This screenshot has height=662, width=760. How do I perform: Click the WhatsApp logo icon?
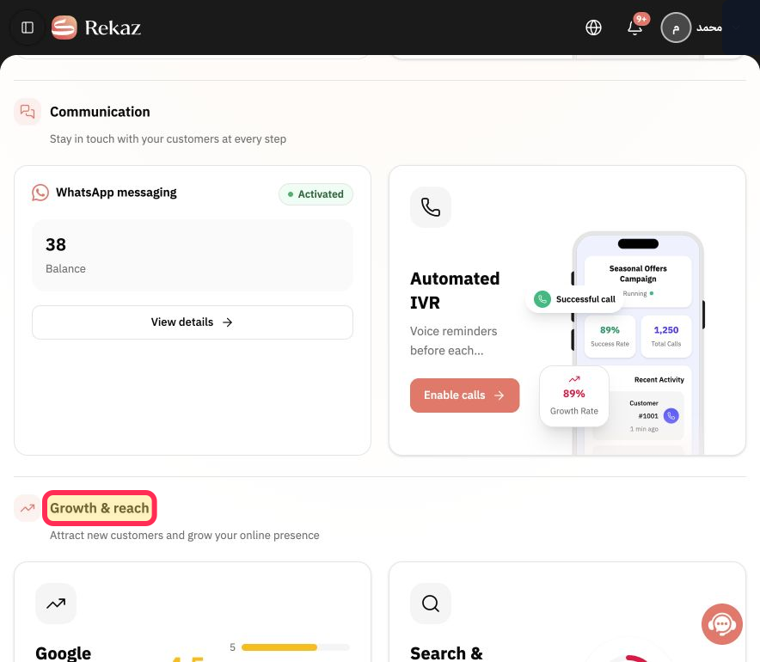[40, 193]
